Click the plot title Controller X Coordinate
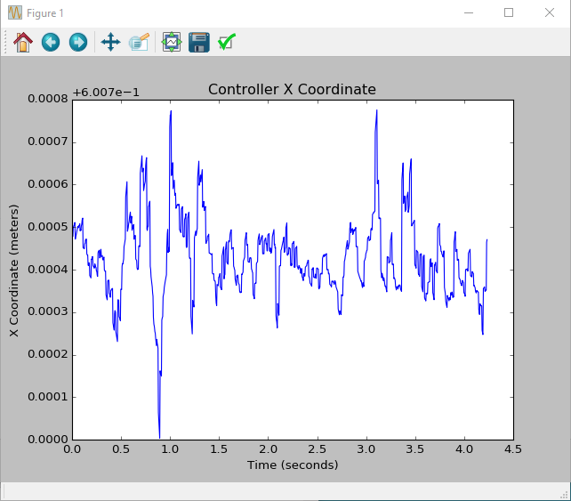This screenshot has width=571, height=501. point(292,89)
